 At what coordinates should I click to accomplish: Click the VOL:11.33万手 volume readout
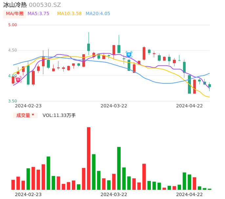tap(59, 115)
